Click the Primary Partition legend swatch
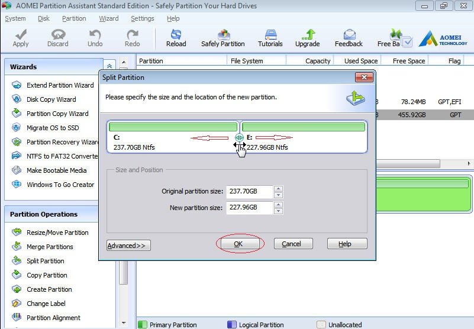 point(143,324)
